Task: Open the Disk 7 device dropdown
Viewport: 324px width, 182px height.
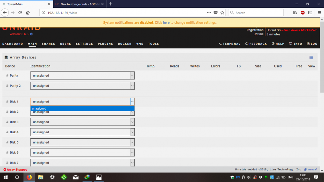Action: [x=82, y=162]
